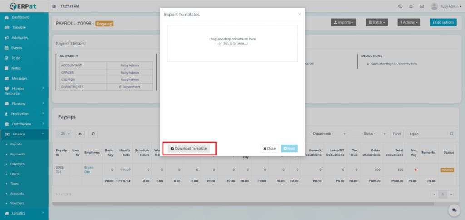Open the Batch dropdown button
This screenshot has height=220, width=465.
(x=376, y=22)
